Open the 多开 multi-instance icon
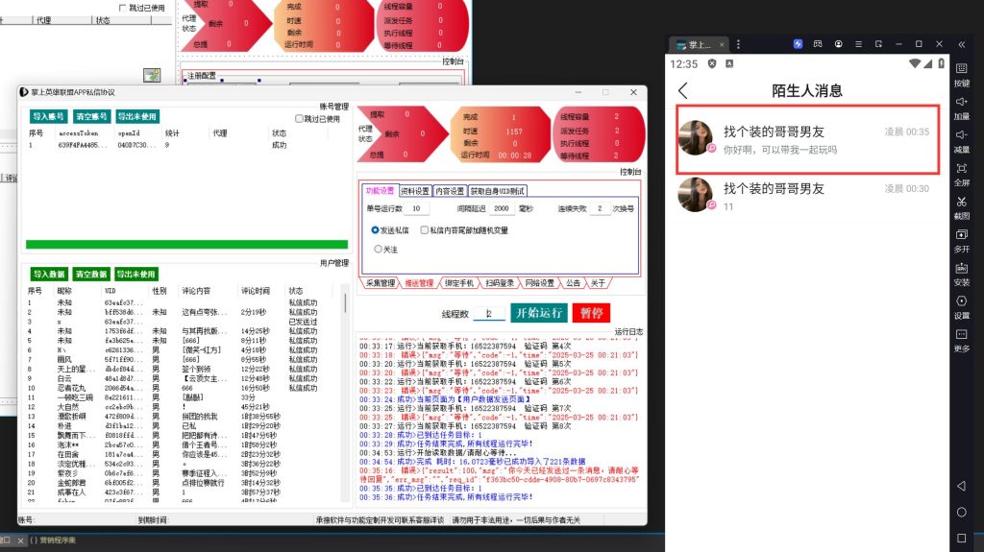This screenshot has height=552, width=984. [x=962, y=235]
